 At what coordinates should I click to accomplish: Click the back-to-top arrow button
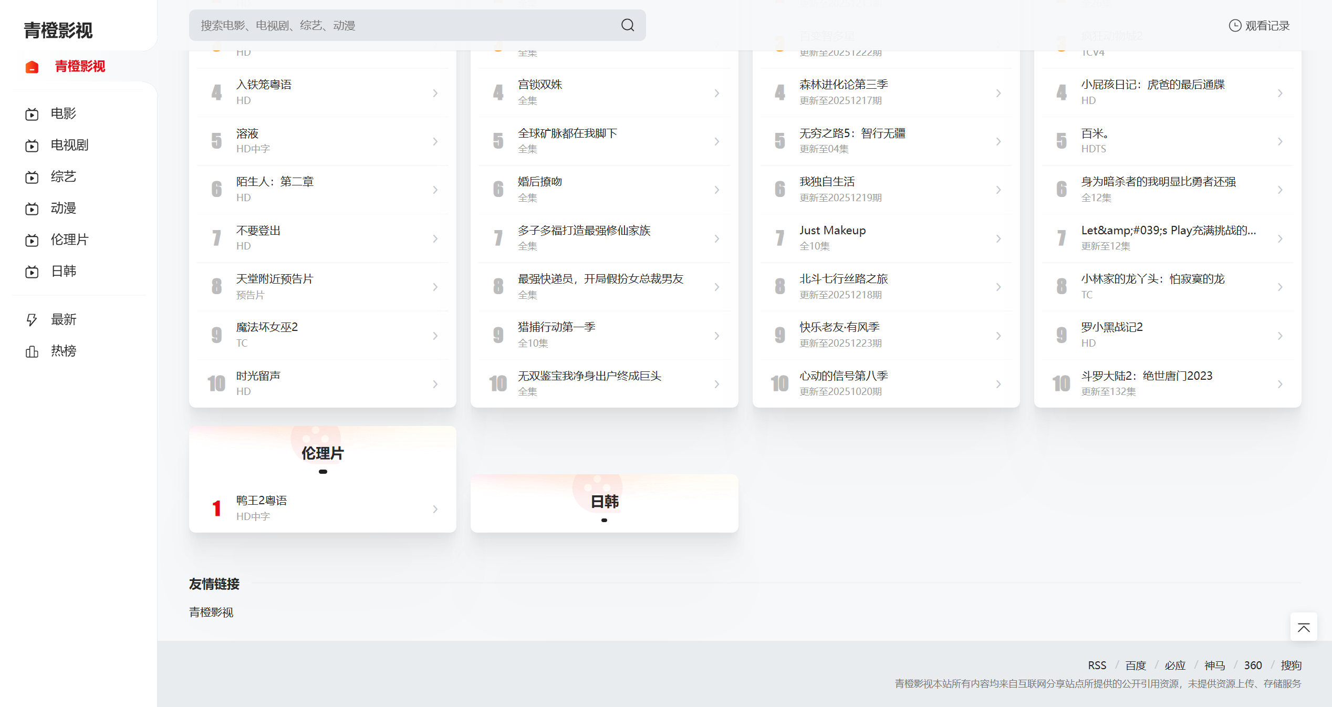(x=1304, y=627)
